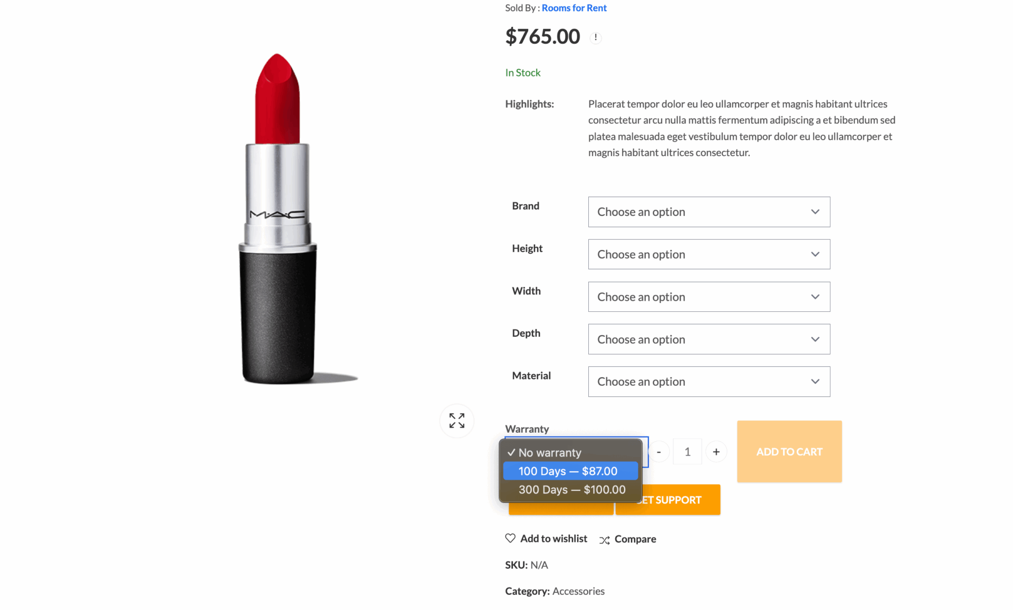Open the Brand dropdown

pyautogui.click(x=709, y=212)
